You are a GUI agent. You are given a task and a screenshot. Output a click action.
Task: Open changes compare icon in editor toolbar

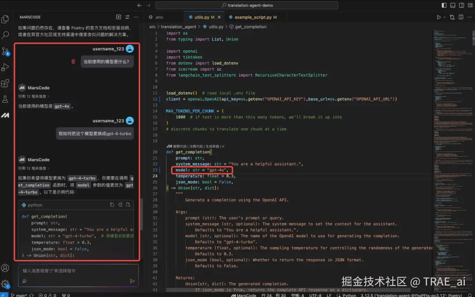pyautogui.click(x=452, y=17)
